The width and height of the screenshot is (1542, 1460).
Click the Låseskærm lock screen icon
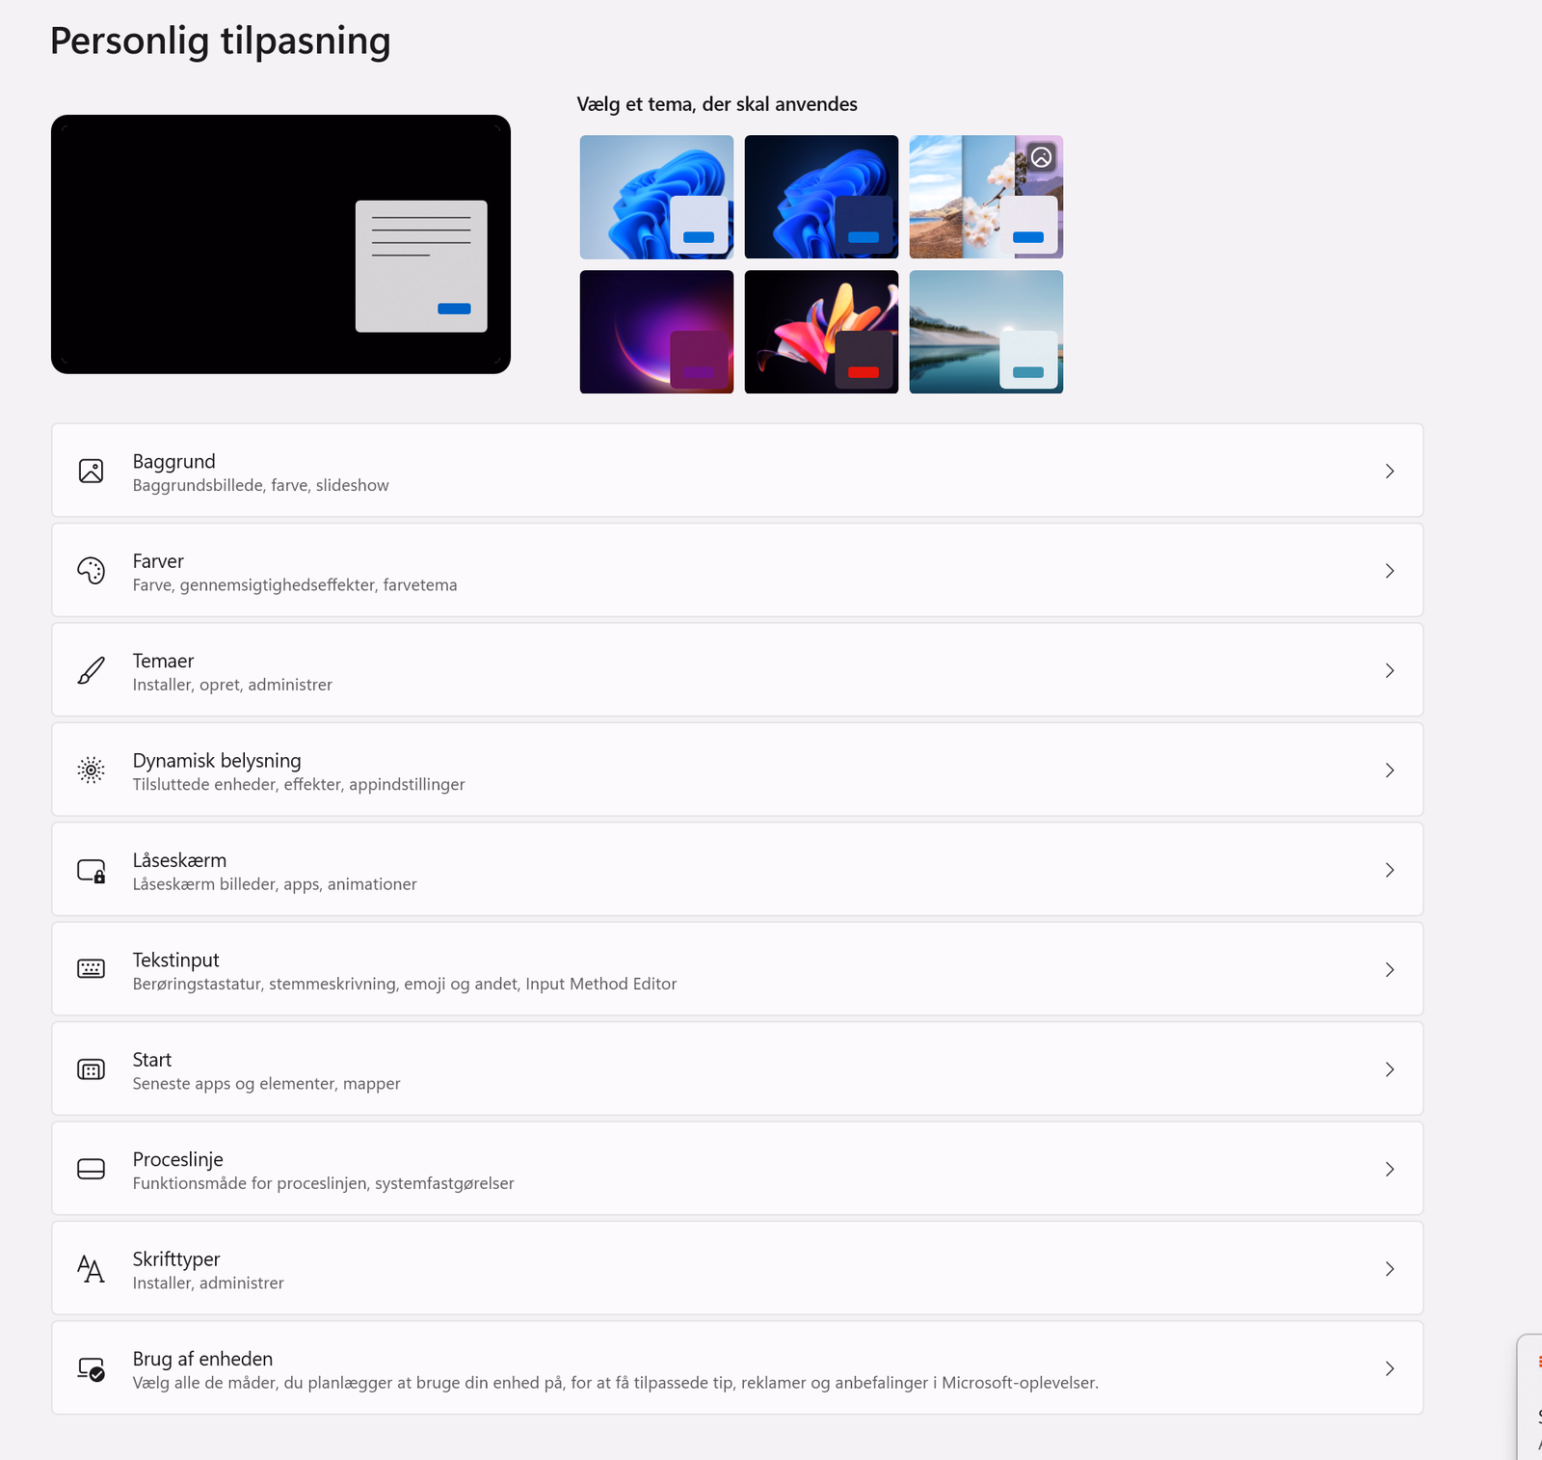pyautogui.click(x=91, y=871)
